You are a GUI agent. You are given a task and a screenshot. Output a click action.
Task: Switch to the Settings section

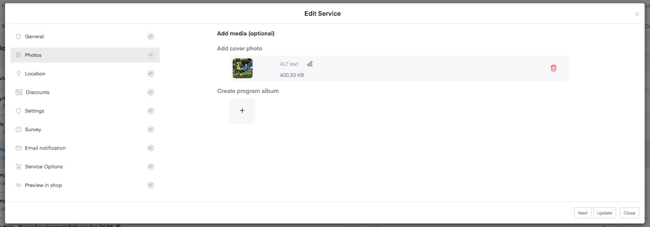(35, 111)
